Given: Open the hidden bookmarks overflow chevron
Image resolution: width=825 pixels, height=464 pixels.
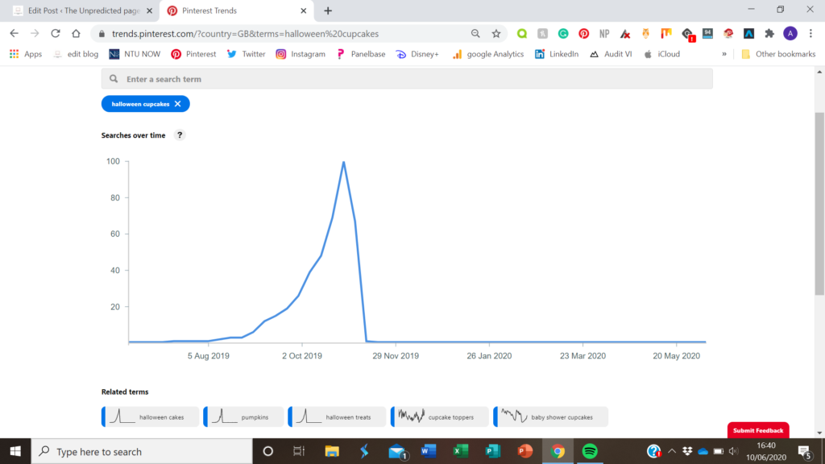Looking at the screenshot, I should click(723, 53).
